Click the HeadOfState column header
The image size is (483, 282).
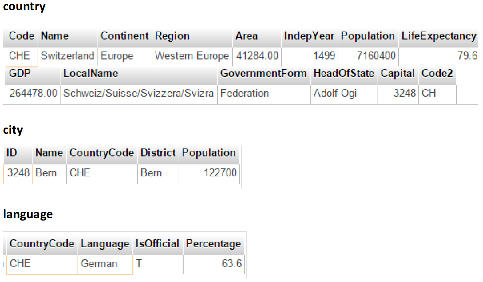(x=344, y=73)
